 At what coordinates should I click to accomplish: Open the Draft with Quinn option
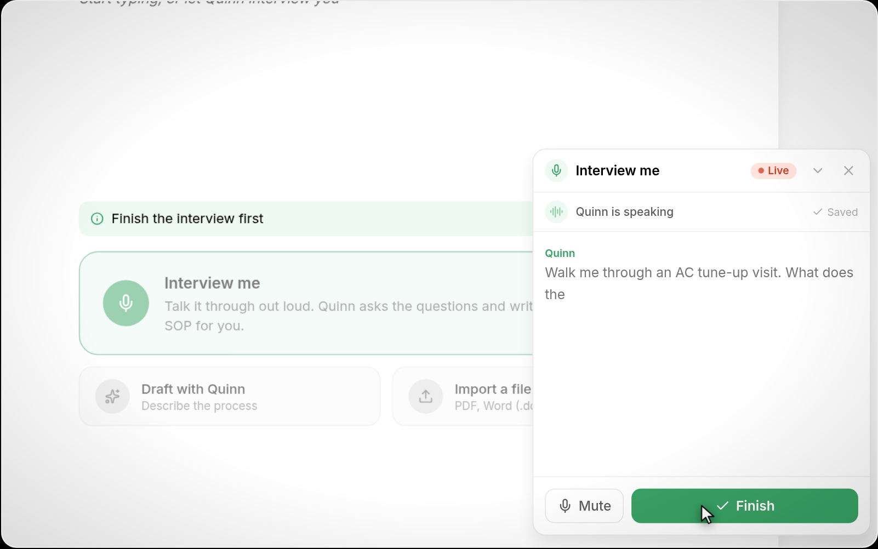coord(230,396)
